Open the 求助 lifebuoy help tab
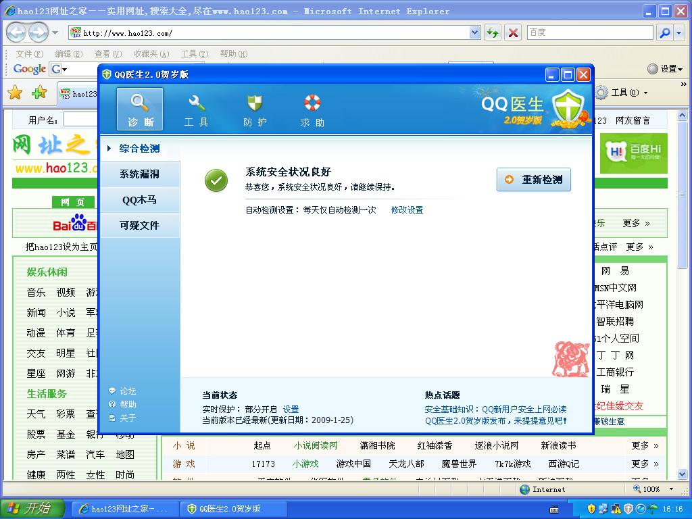This screenshot has width=692, height=519. [x=312, y=110]
